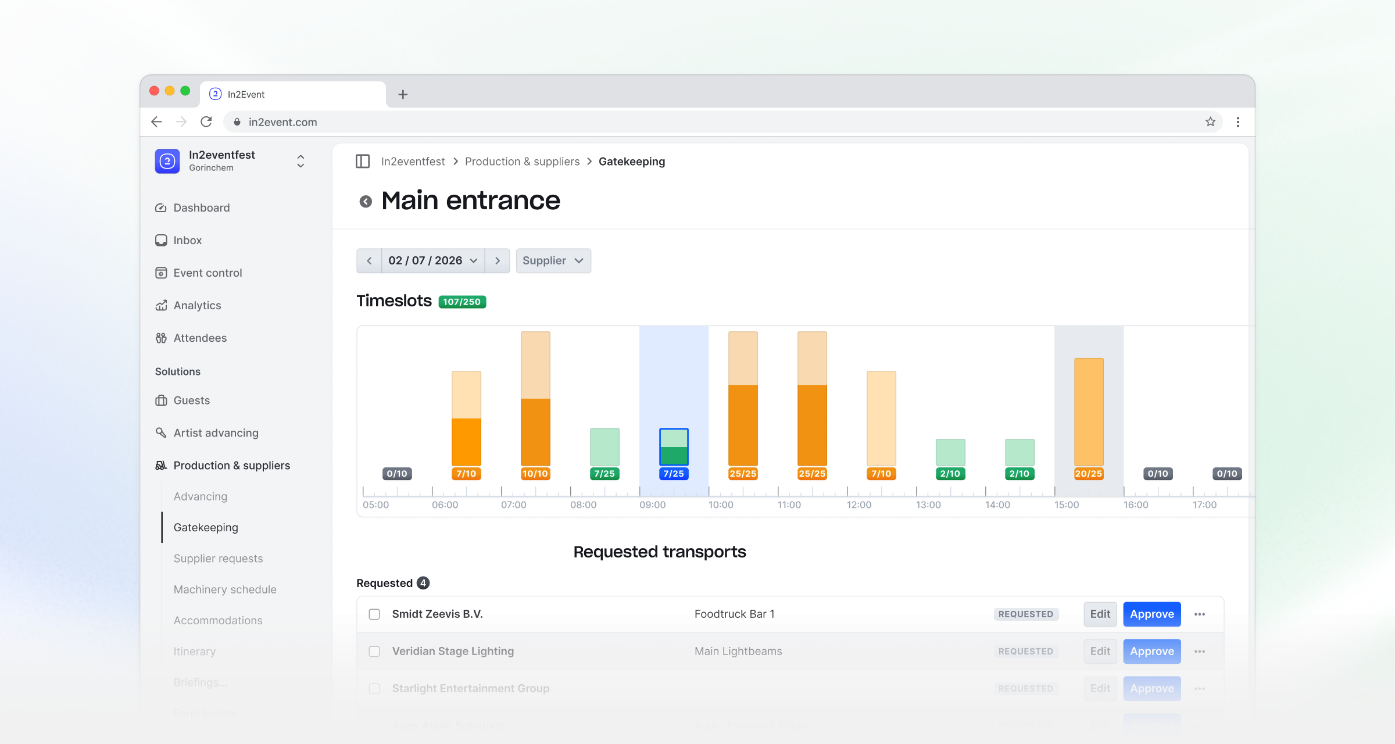Open the Inbox icon in sidebar
This screenshot has height=744, width=1395.
161,241
